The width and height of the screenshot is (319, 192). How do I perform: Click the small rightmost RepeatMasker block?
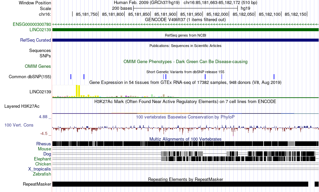tap(317, 184)
